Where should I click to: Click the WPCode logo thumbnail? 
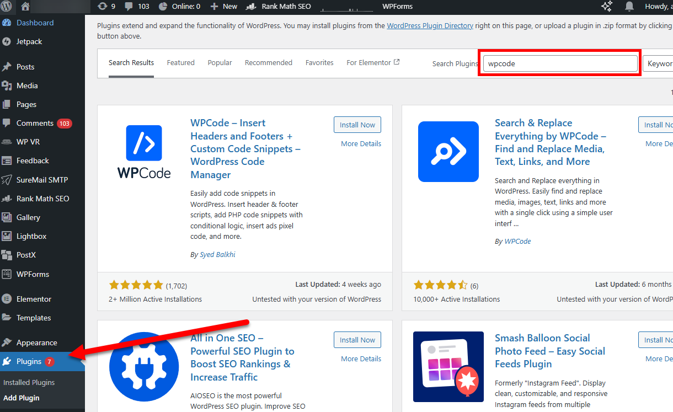[144, 152]
